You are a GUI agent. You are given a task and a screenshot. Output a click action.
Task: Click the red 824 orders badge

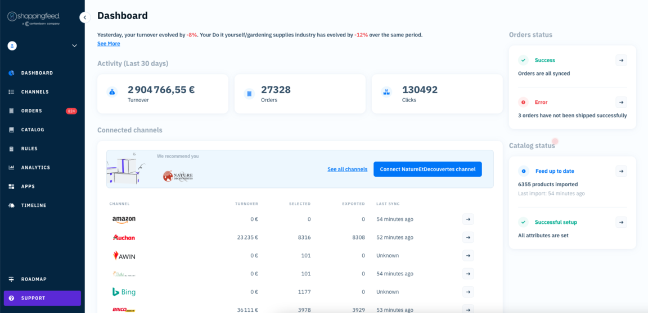click(x=71, y=111)
